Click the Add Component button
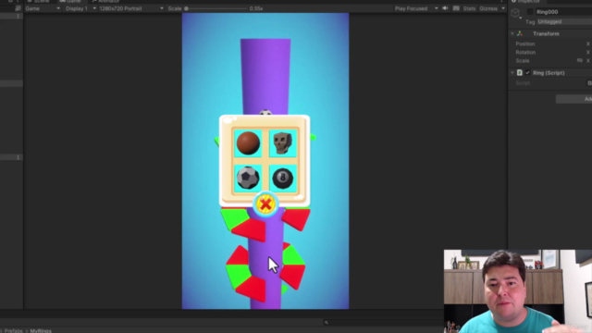 573,99
